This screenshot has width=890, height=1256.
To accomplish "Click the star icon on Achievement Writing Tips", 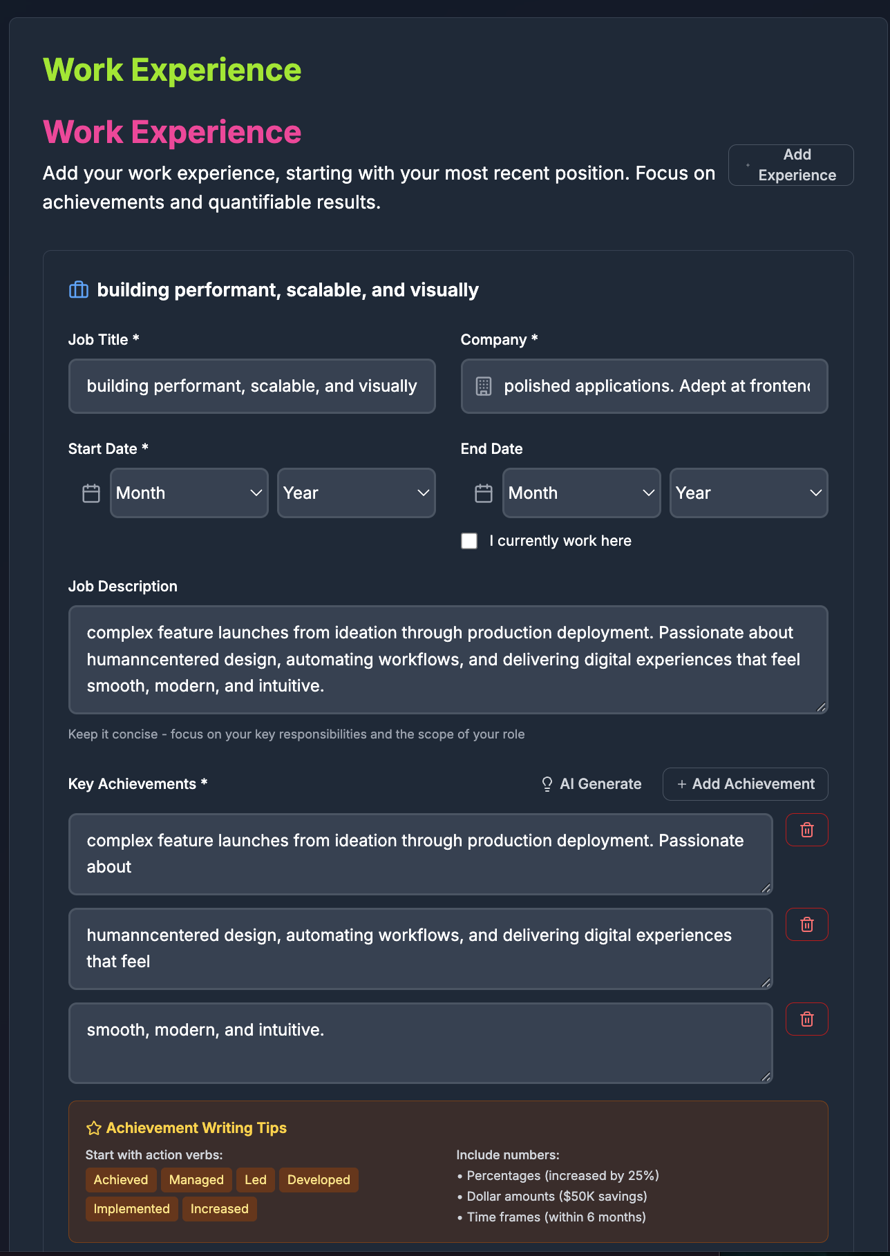I will click(x=93, y=1127).
